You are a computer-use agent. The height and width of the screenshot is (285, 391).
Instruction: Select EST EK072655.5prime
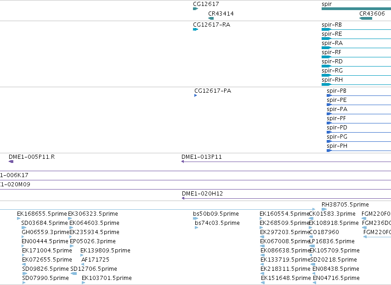[x=47, y=260]
